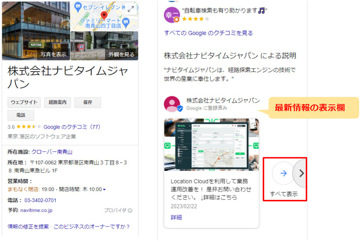363x242 pixels.
Task: Open the Location Cloud post image
Action: click(x=211, y=145)
